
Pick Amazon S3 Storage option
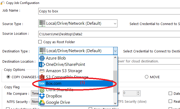point(76,71)
